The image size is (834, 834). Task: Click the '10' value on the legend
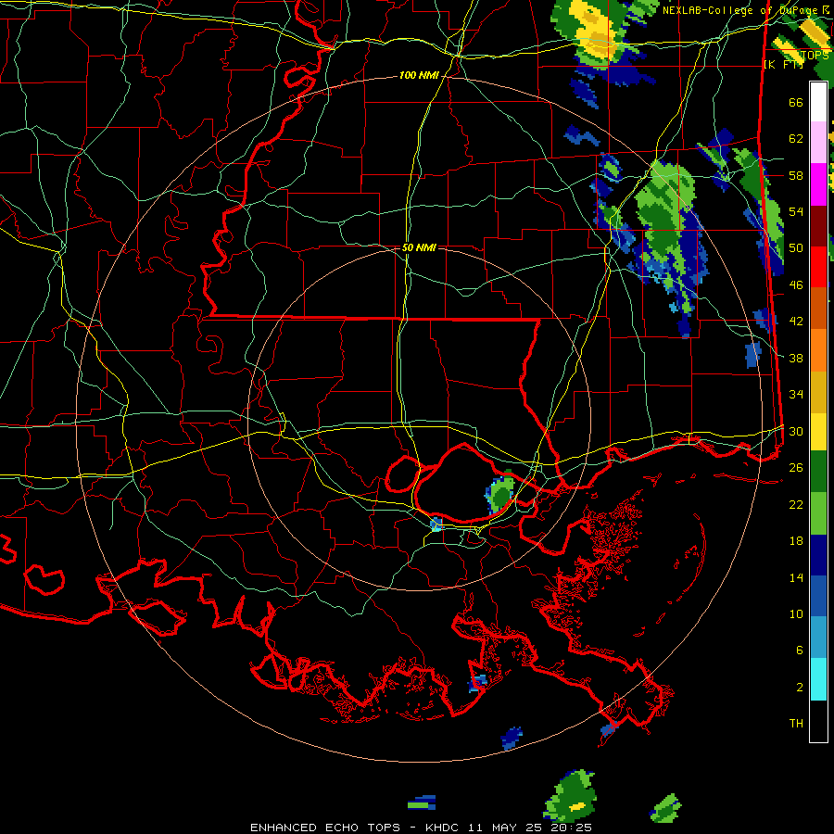click(x=796, y=614)
